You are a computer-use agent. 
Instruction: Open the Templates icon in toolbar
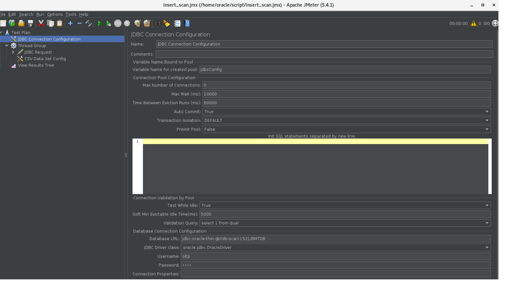pyautogui.click(x=12, y=23)
